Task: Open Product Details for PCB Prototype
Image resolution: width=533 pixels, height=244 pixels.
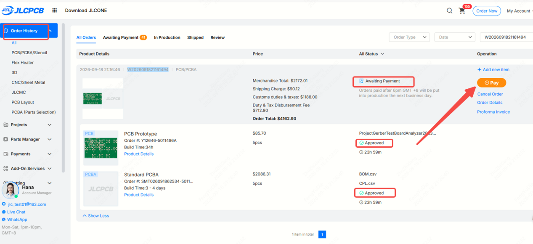Action: click(139, 154)
